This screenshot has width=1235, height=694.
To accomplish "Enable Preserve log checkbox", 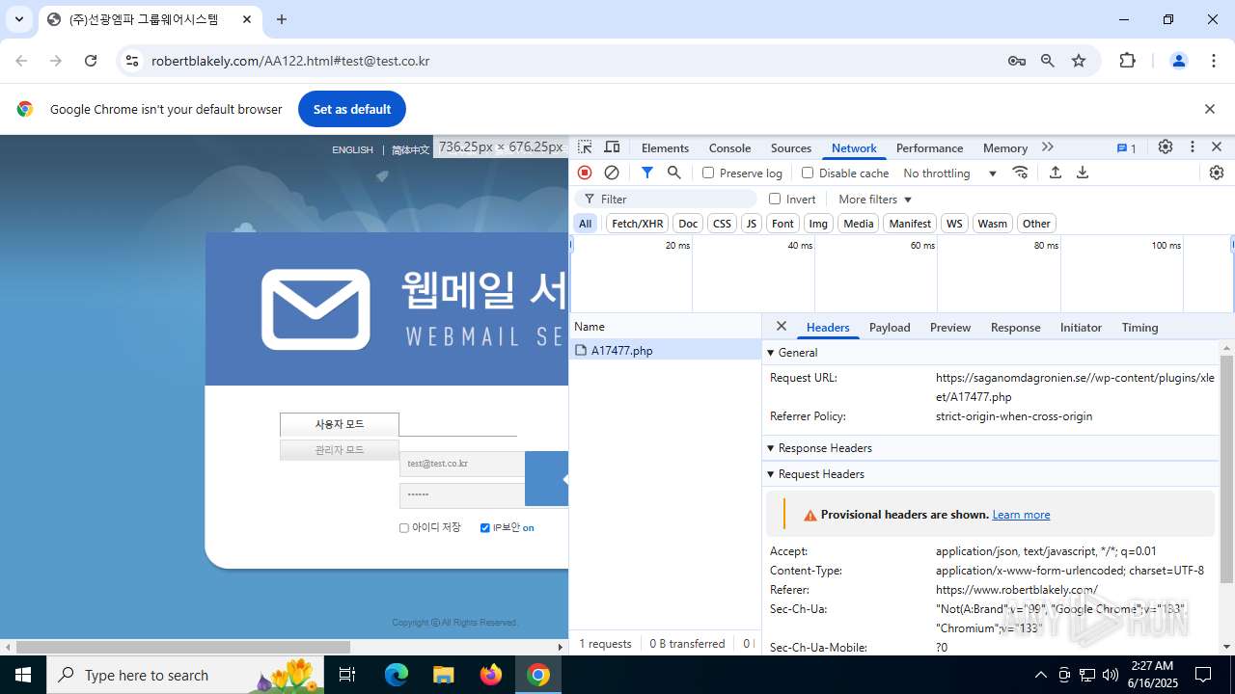I will tap(708, 173).
